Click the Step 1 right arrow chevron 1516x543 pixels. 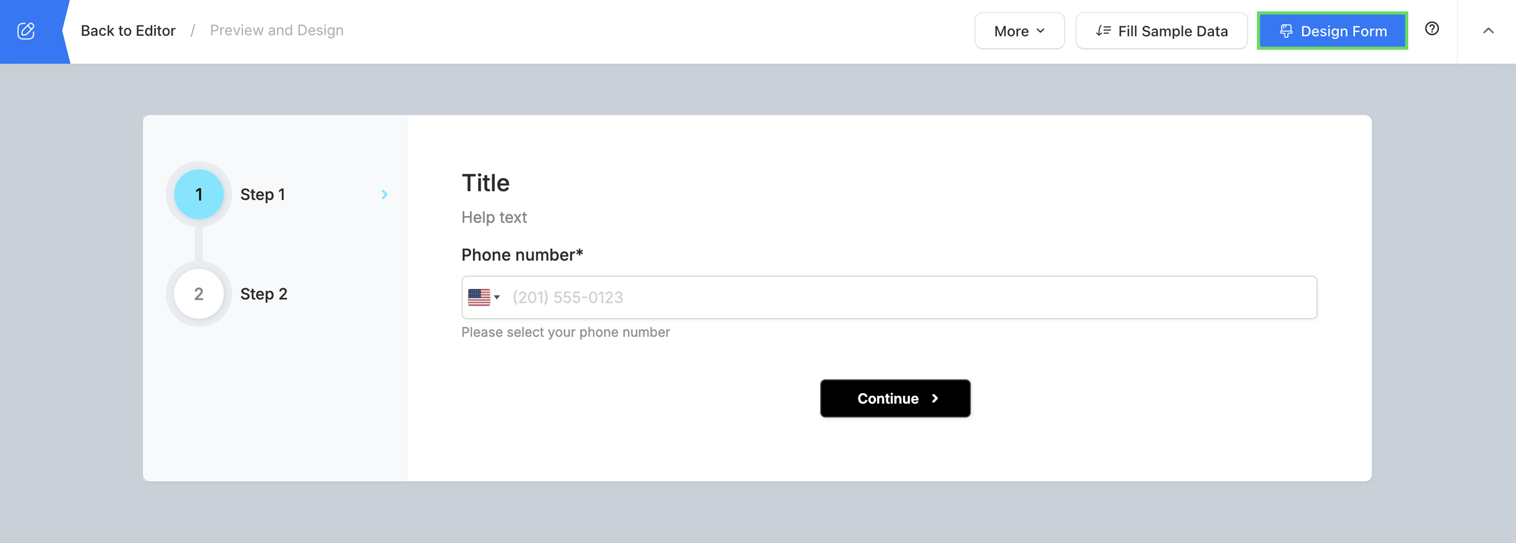tap(384, 194)
